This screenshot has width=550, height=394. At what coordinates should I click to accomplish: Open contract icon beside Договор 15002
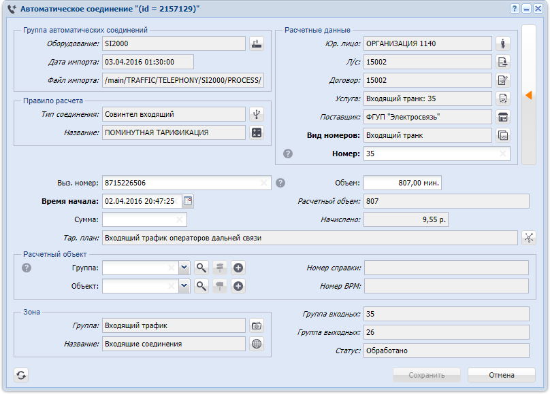(x=503, y=80)
